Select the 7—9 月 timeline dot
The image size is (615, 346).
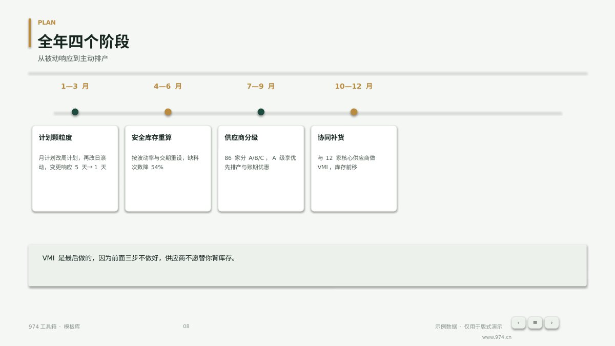261,112
